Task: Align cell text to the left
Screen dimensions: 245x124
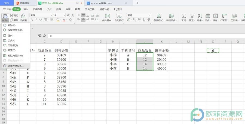Action: pos(79,20)
